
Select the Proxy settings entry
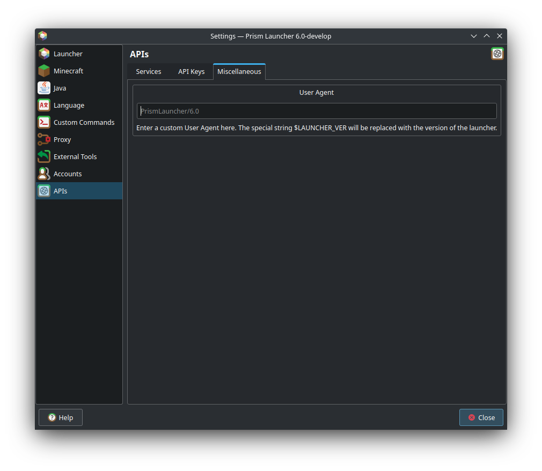pos(79,139)
